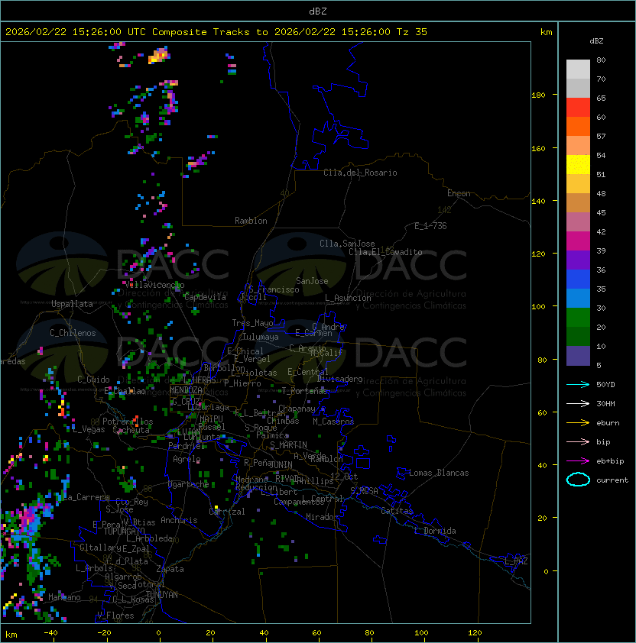Click the TUNUYAN map label
The height and width of the screenshot is (643, 636).
click(161, 595)
